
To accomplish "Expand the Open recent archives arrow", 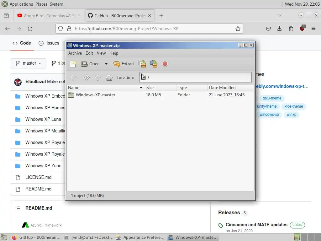I will tap(106, 64).
